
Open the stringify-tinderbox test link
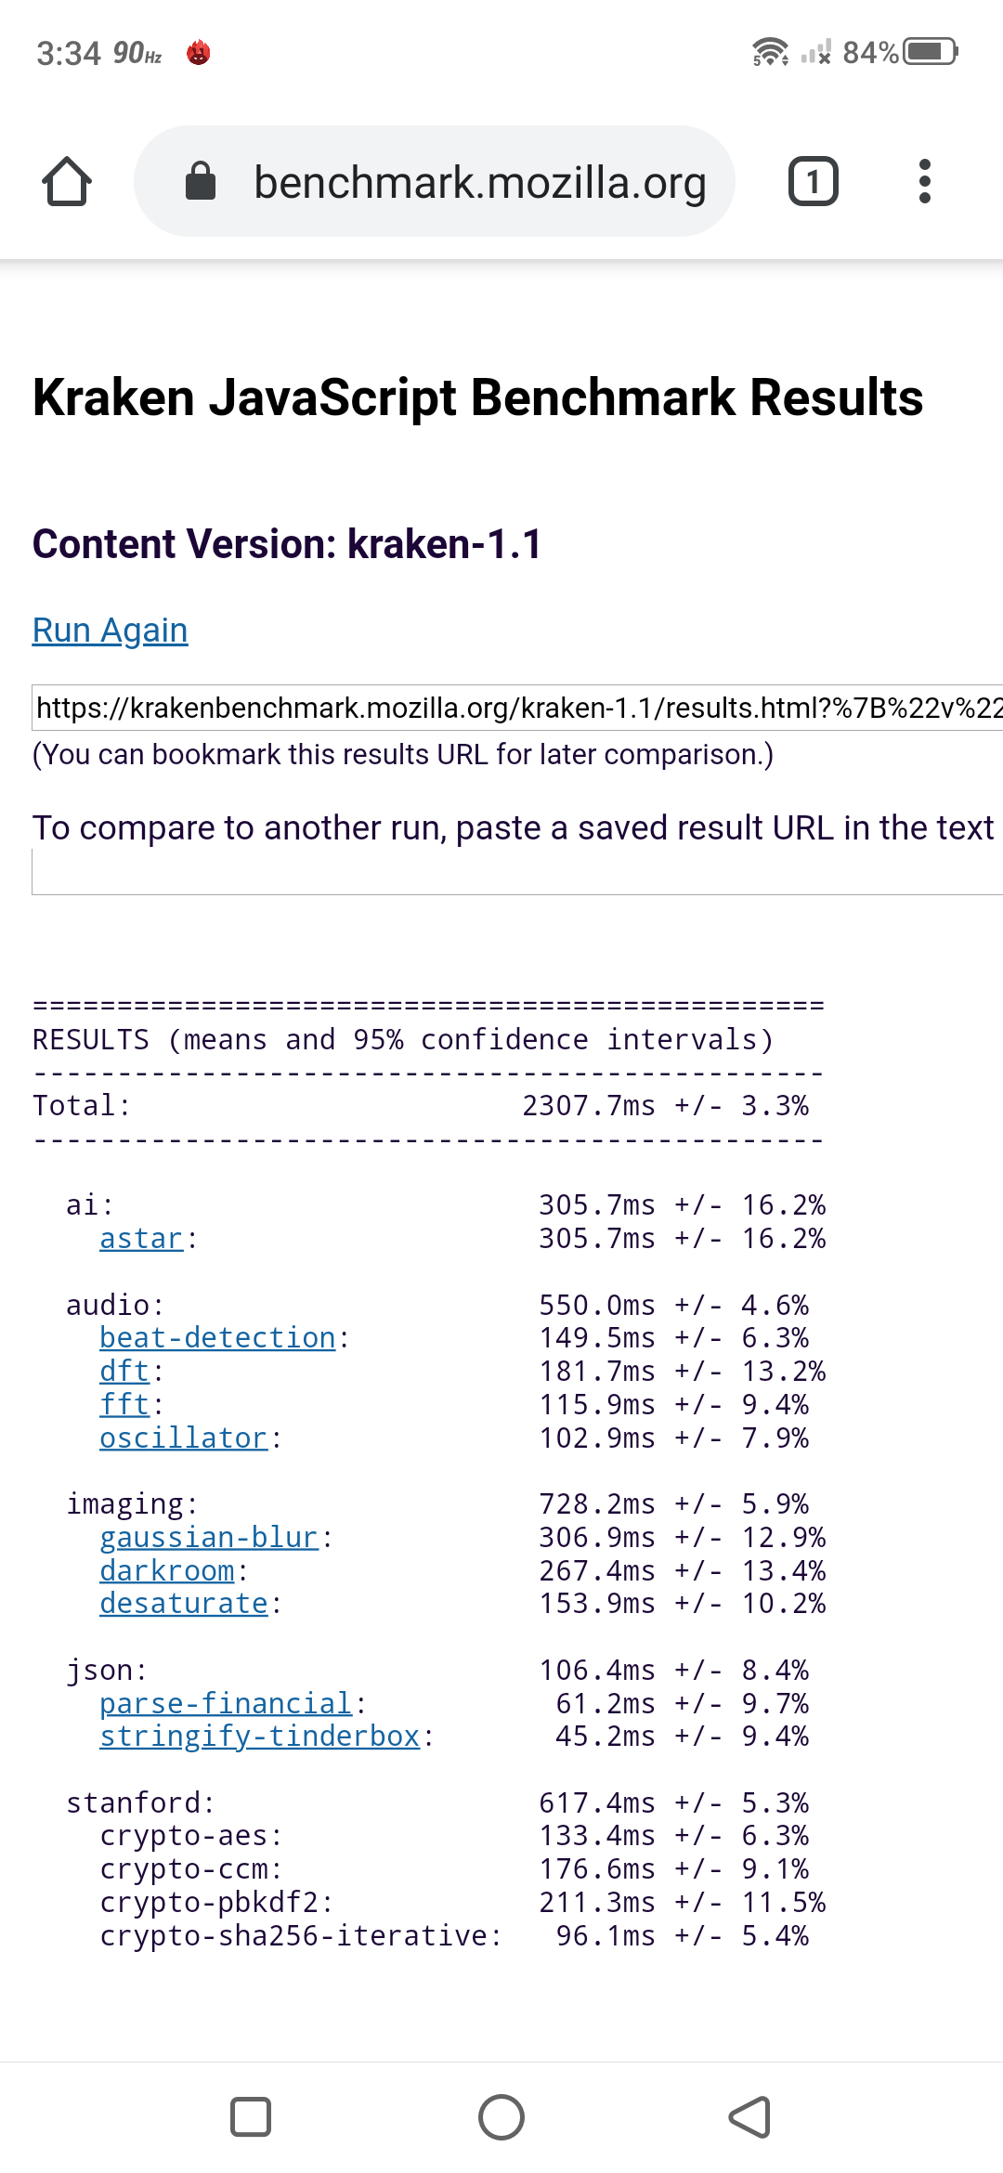point(260,1737)
